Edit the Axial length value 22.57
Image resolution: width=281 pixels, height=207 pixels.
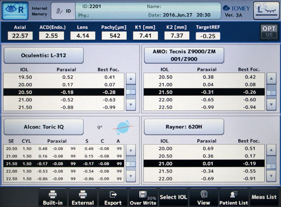(20, 36)
